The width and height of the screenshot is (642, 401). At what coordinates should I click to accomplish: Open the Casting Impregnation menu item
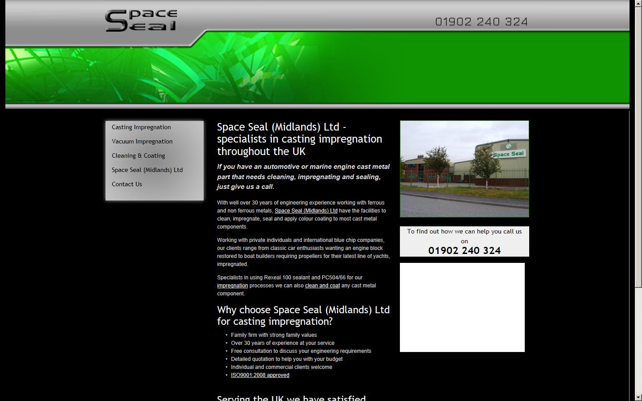click(x=141, y=127)
